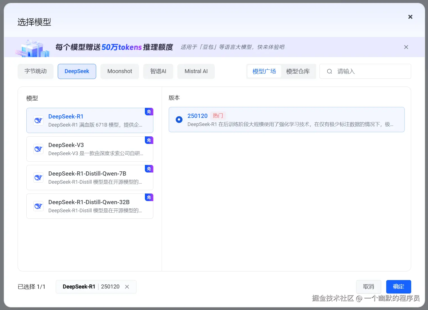This screenshot has height=310, width=428.
Task: Click the 250120 version number label
Action: 197,116
